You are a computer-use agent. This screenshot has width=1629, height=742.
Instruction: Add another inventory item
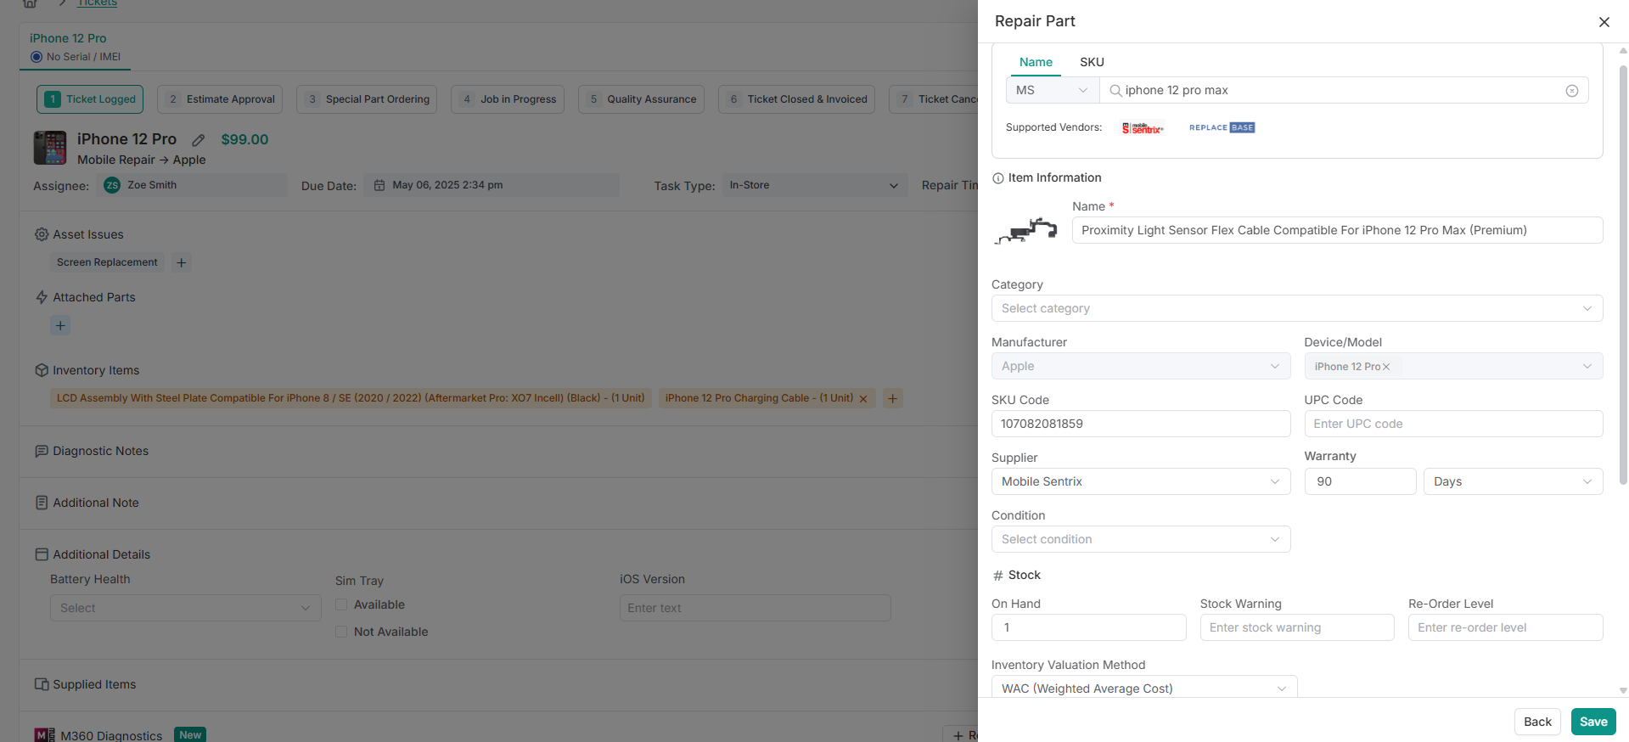(892, 398)
